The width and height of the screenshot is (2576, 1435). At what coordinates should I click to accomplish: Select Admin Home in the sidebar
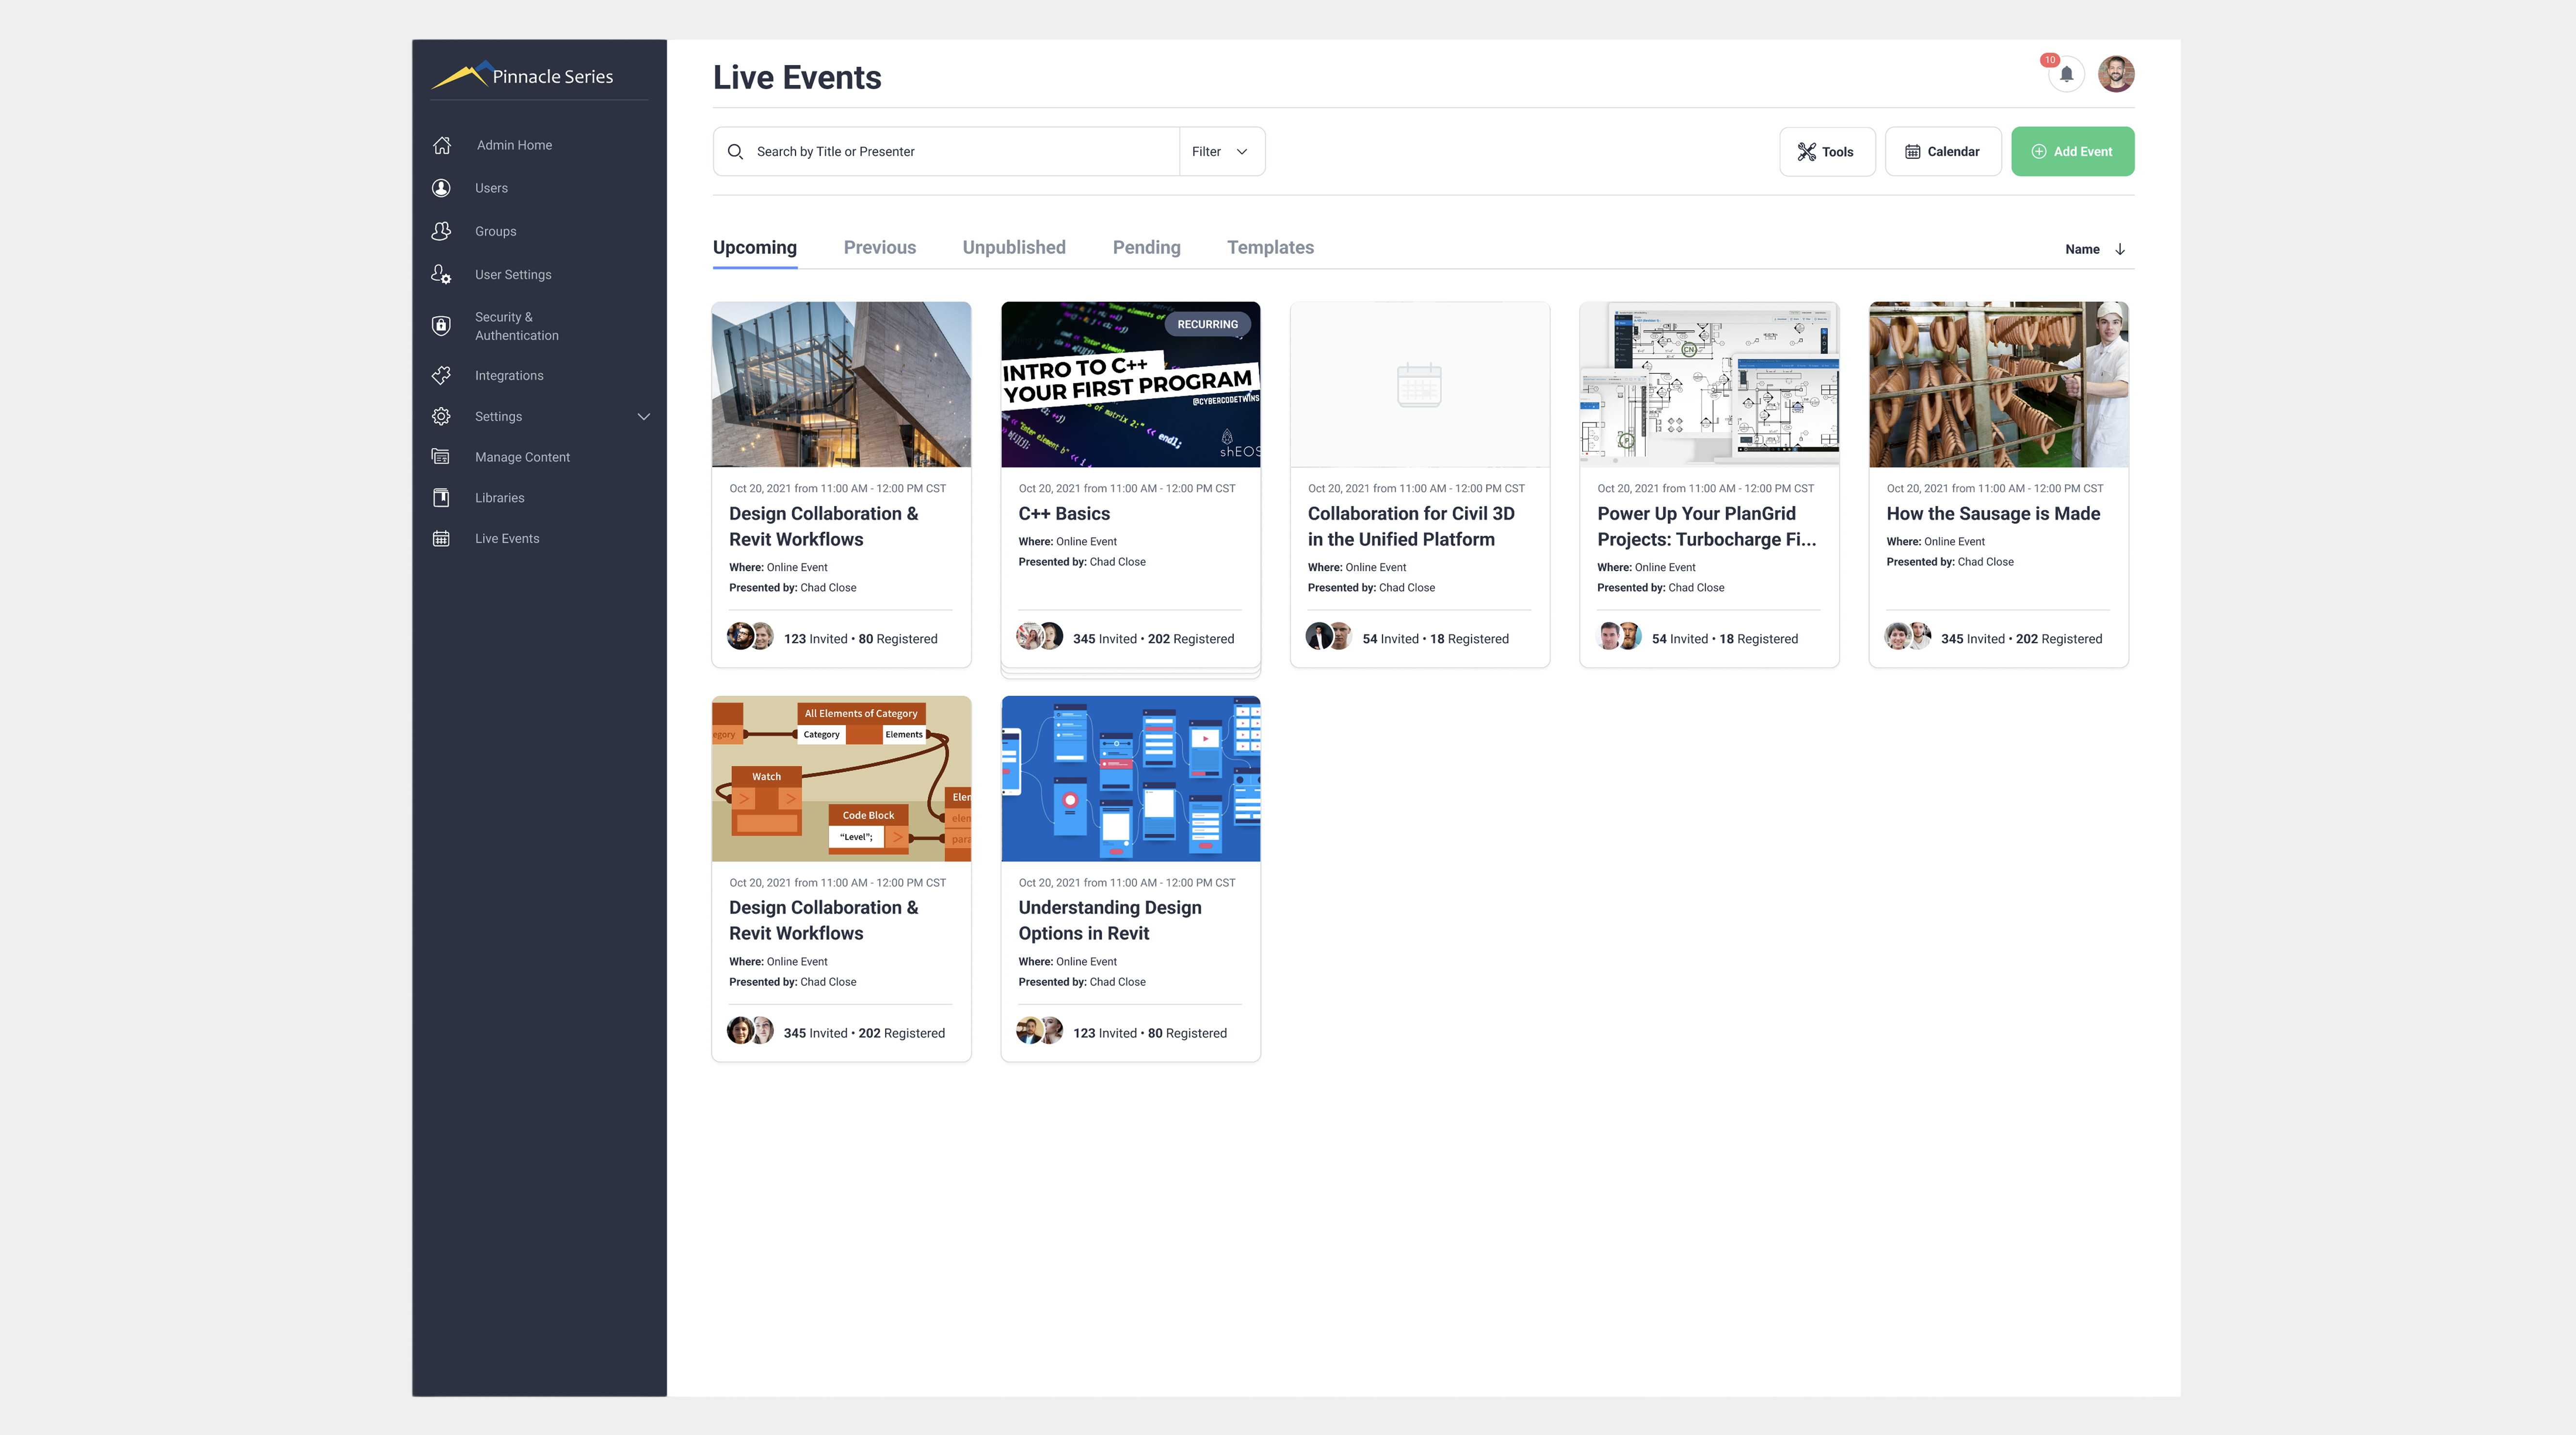tap(514, 145)
